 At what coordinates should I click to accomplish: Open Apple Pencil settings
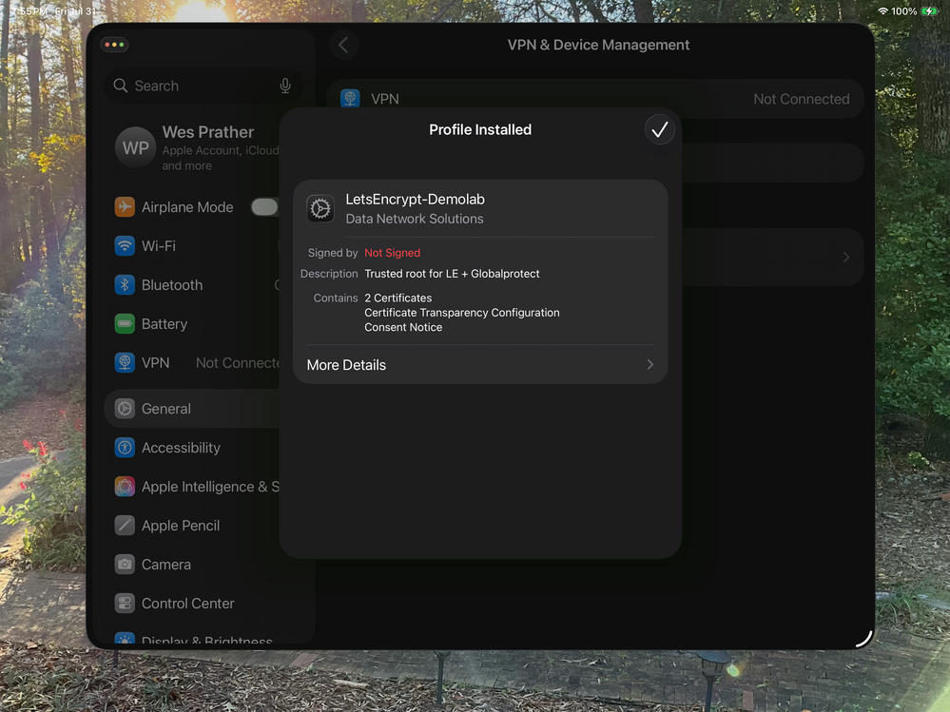click(193, 526)
